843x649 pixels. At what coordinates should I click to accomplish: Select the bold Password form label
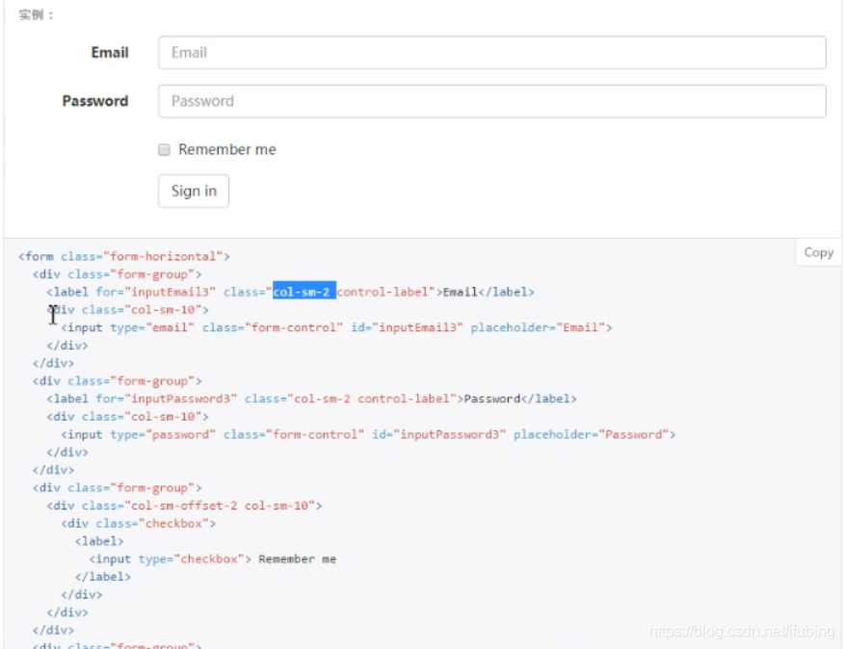[x=95, y=101]
